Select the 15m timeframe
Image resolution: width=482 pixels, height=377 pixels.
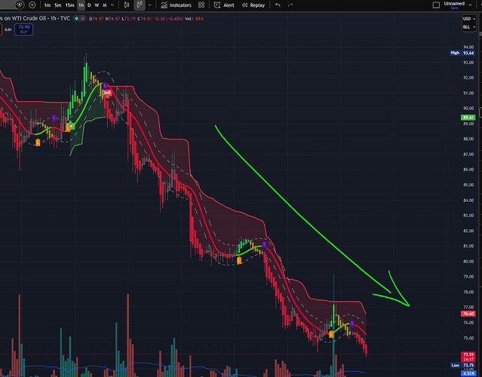point(70,5)
